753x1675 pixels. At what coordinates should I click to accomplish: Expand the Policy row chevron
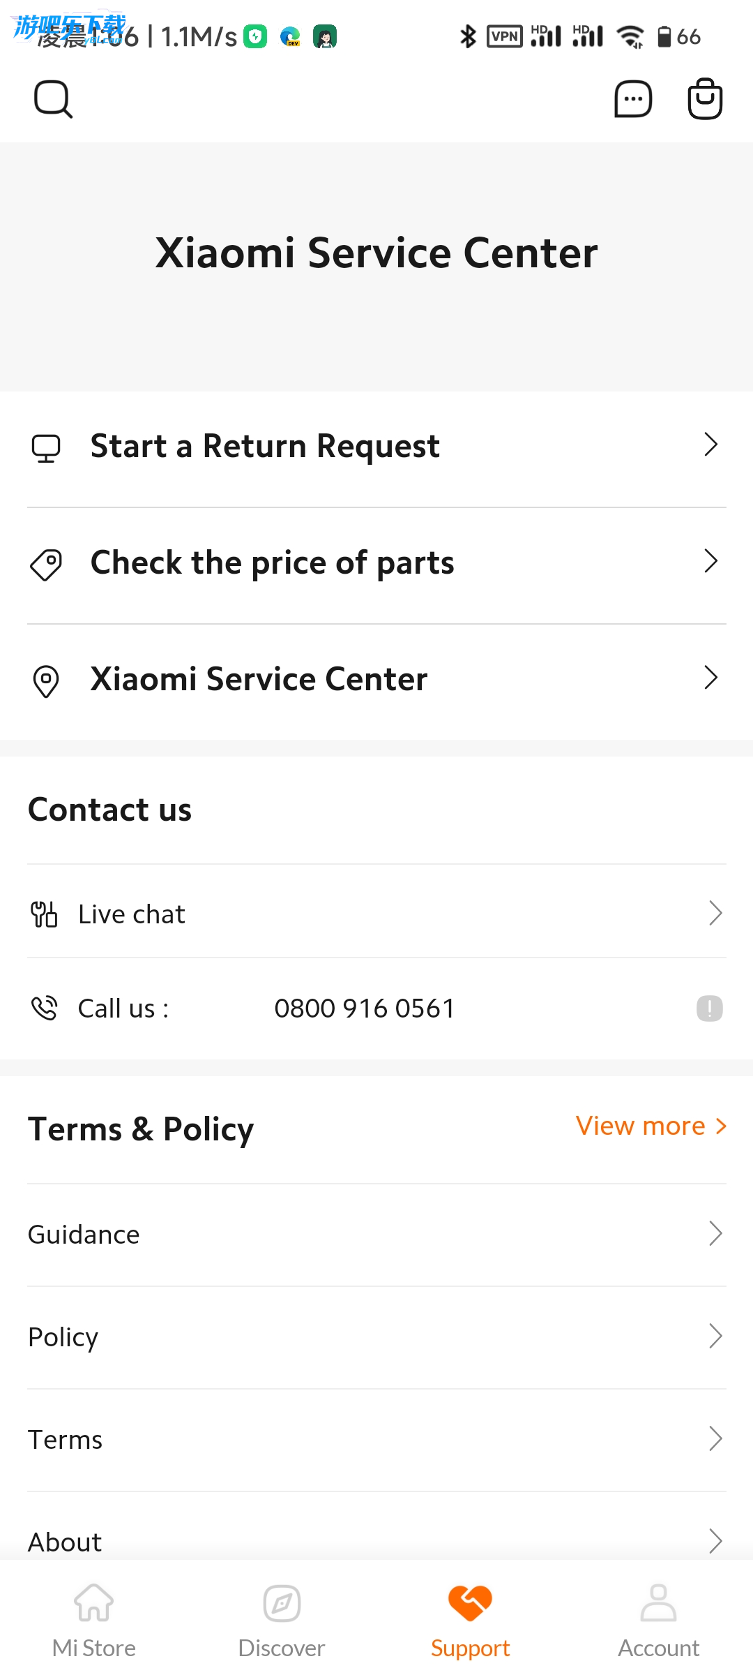coord(715,1336)
